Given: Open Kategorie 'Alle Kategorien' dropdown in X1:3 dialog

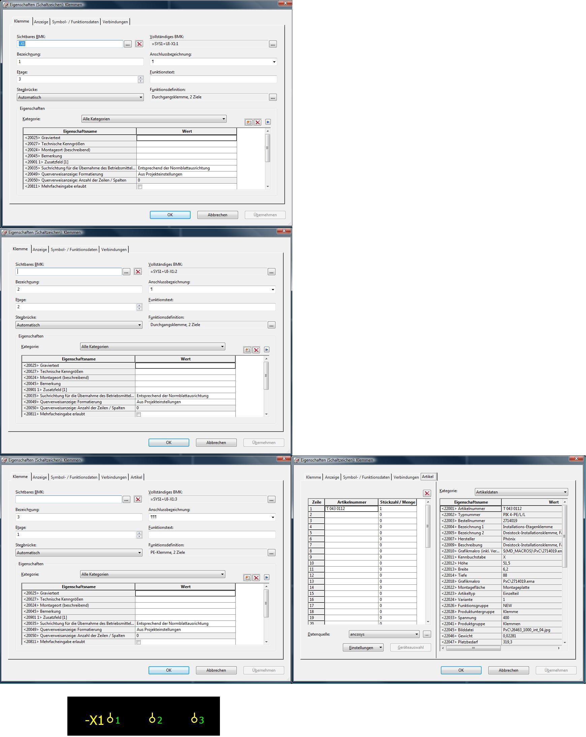Looking at the screenshot, I should [x=153, y=574].
